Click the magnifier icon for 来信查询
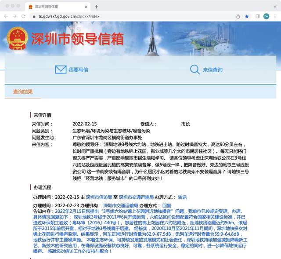The height and width of the screenshot is (259, 281). [x=195, y=69]
